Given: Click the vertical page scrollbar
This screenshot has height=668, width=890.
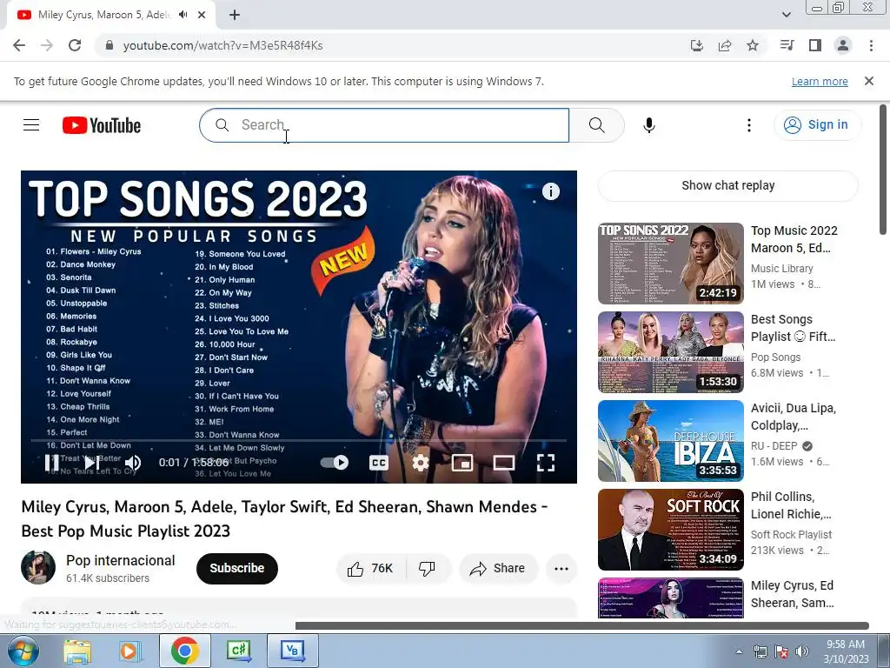Looking at the screenshot, I should tap(883, 170).
